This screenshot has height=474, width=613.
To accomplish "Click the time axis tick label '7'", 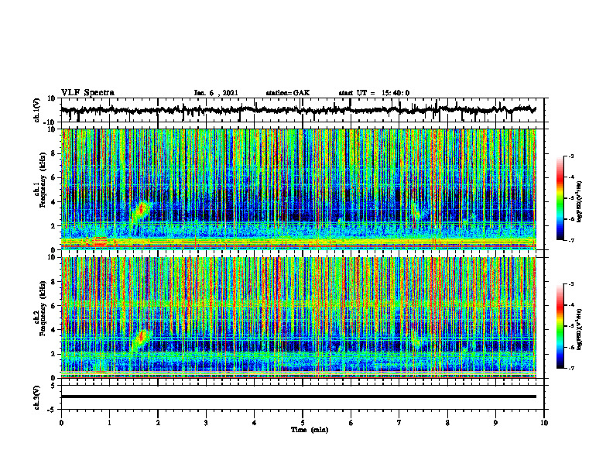I will pos(399,423).
